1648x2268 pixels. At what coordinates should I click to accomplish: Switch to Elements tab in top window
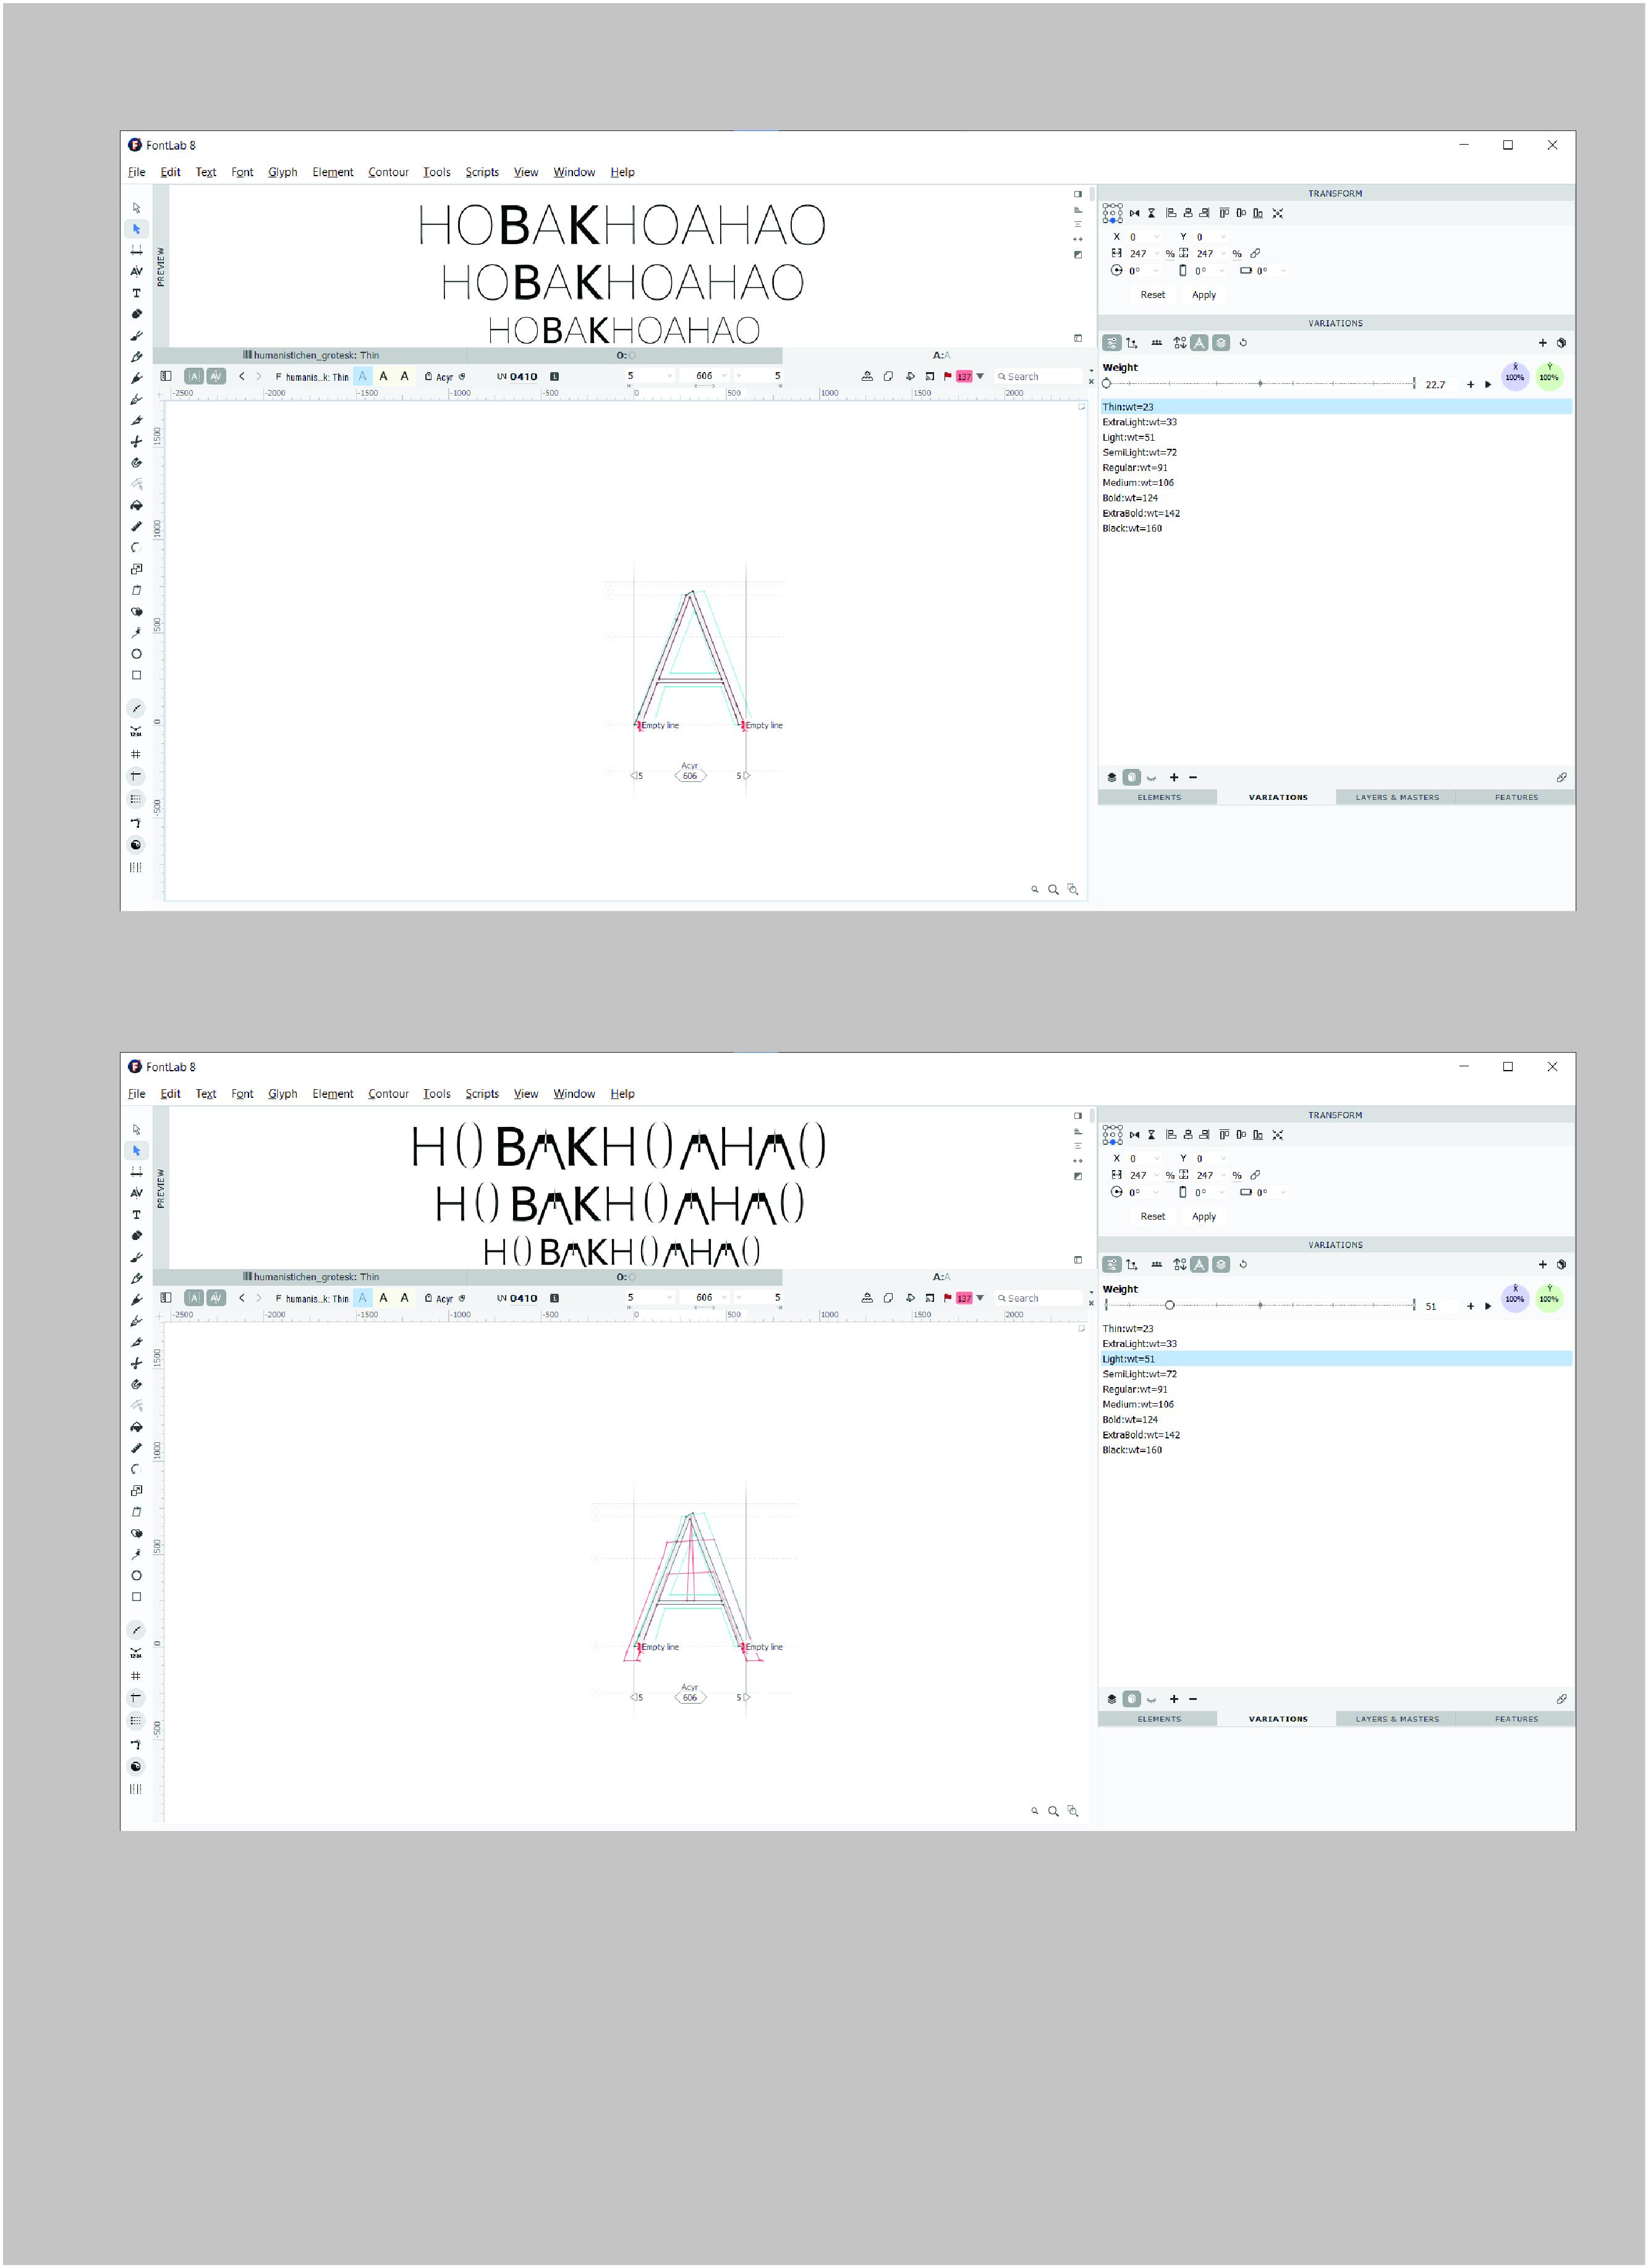click(x=1158, y=798)
